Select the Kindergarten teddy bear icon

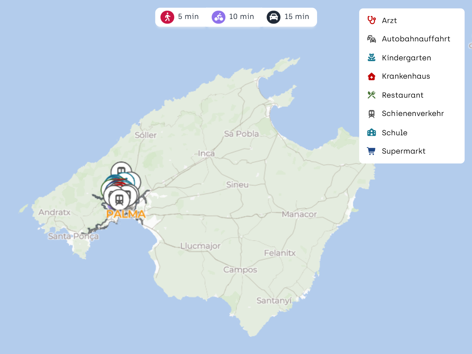(x=372, y=58)
